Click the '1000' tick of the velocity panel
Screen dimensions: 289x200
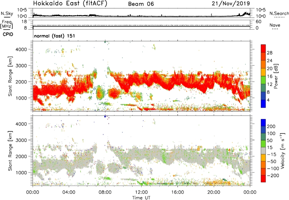click(x=21, y=173)
